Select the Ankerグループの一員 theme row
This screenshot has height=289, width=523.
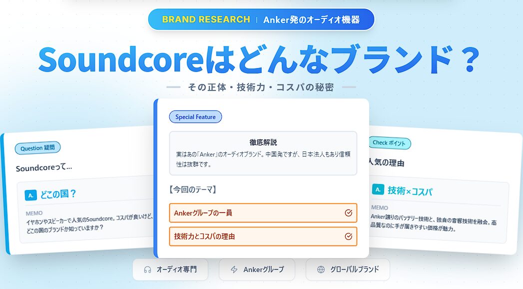pos(250,213)
